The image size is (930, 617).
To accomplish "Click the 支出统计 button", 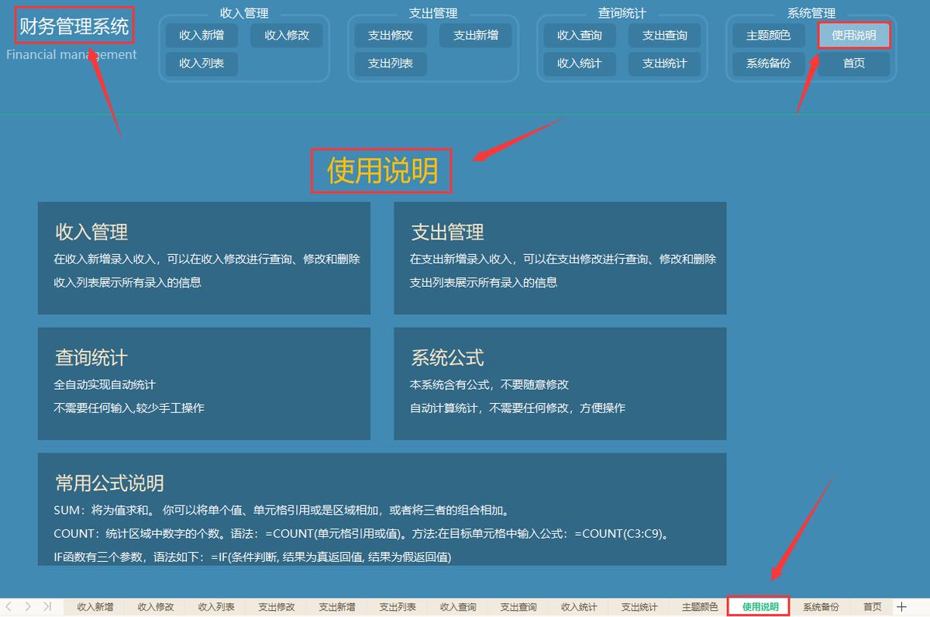I will point(665,64).
